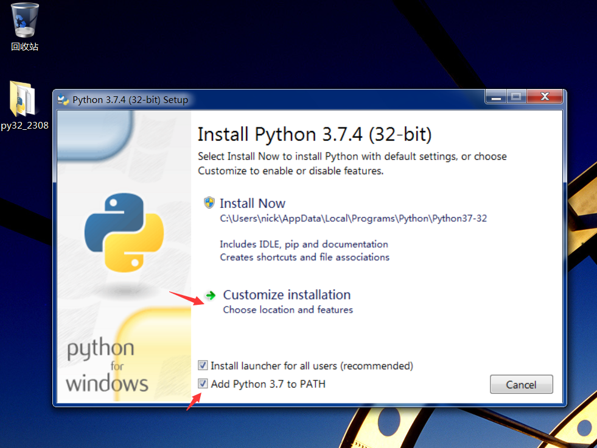Click 'Includes IDLE, pip and documentation'
This screenshot has height=448, width=597.
tap(304, 244)
